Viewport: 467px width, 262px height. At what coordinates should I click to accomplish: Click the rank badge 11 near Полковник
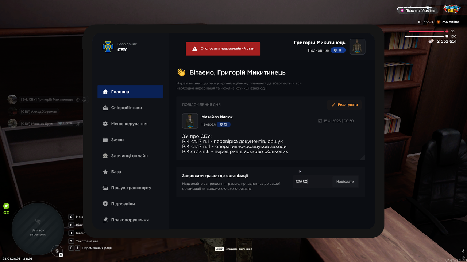(x=338, y=50)
